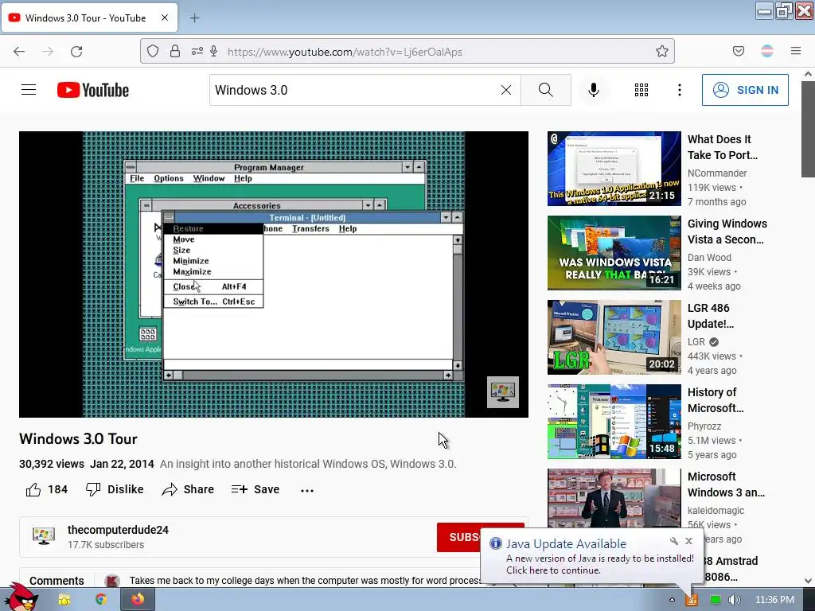Open Microsoft Windows 3 kaleidomagic thumbnail
The height and width of the screenshot is (611, 815).
click(614, 498)
